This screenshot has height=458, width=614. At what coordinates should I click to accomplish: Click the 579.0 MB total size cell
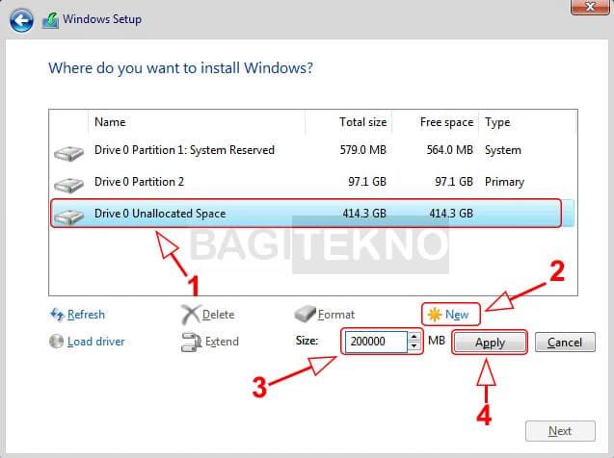tap(363, 150)
